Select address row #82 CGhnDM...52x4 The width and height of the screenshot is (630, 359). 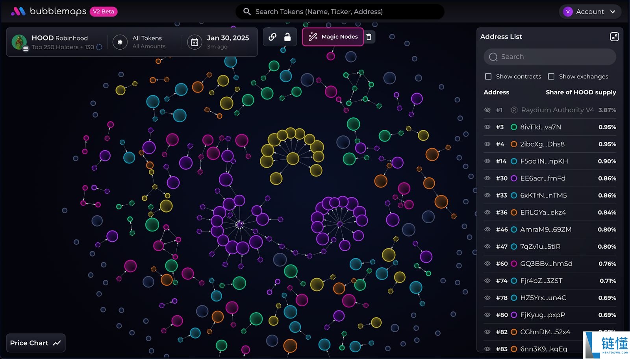(x=550, y=332)
